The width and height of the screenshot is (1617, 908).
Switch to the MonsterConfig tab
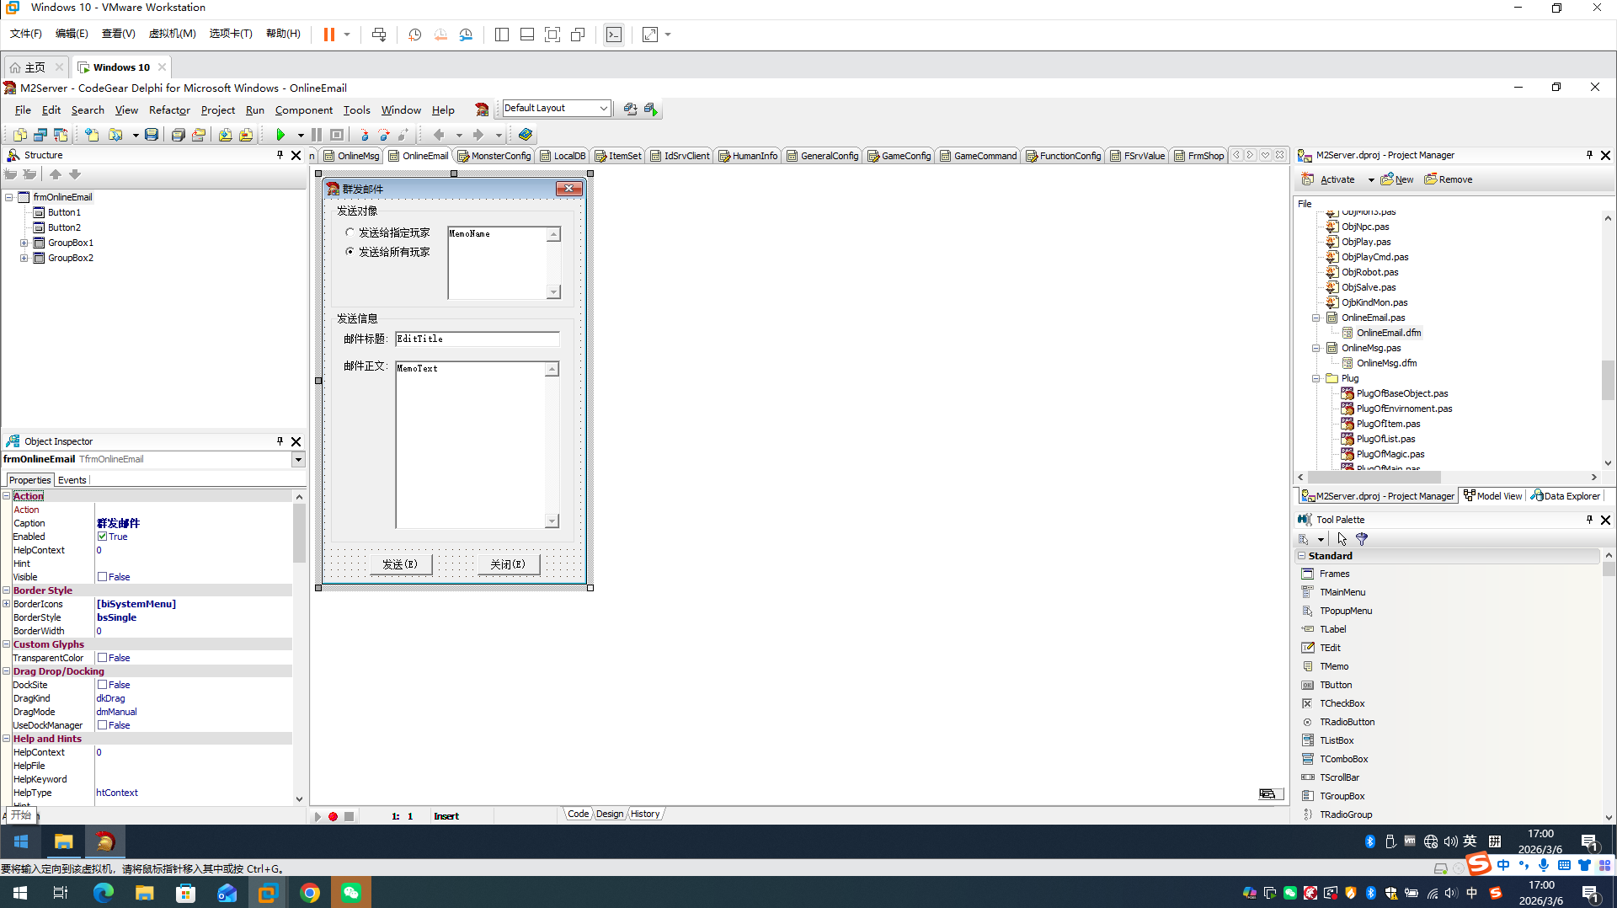coord(494,156)
